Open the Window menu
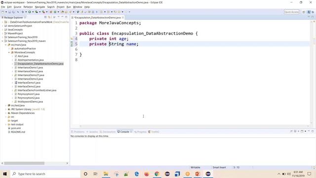This screenshot has width=316, height=178. tap(78, 7)
